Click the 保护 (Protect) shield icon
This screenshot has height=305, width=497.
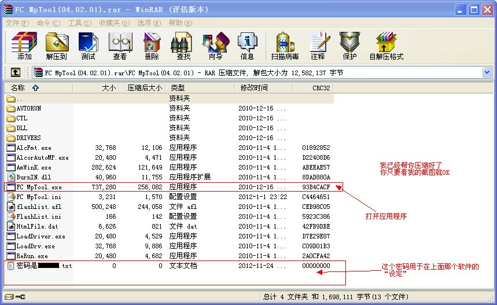point(349,46)
